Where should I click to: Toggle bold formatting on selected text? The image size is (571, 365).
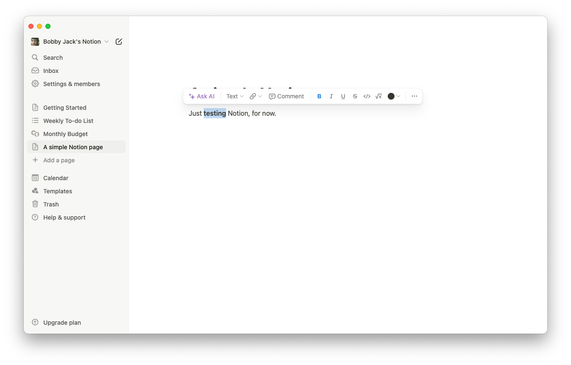pos(319,96)
